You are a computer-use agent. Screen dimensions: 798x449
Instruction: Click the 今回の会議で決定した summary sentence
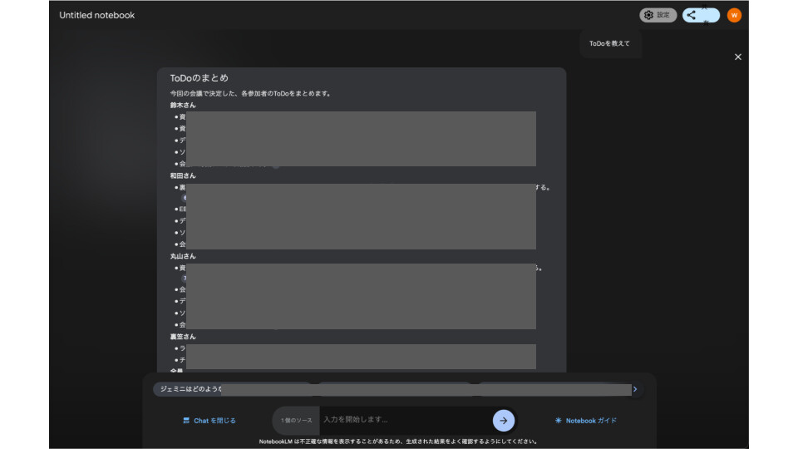click(x=251, y=94)
